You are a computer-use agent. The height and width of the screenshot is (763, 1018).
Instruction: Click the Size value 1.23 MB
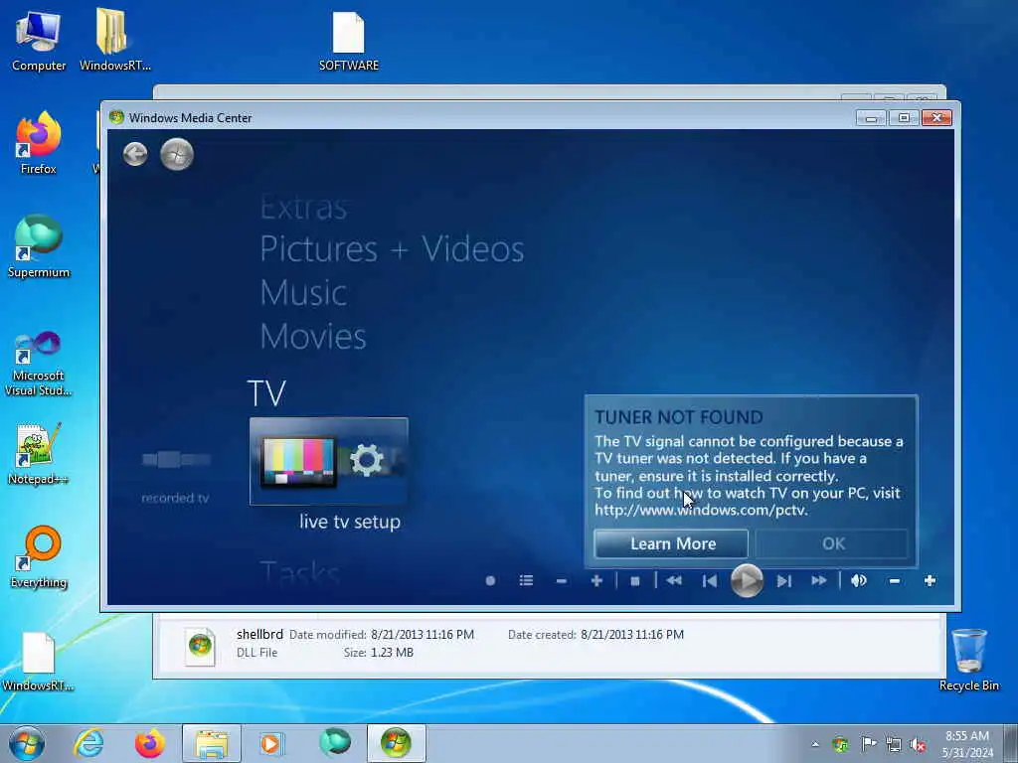pyautogui.click(x=392, y=652)
